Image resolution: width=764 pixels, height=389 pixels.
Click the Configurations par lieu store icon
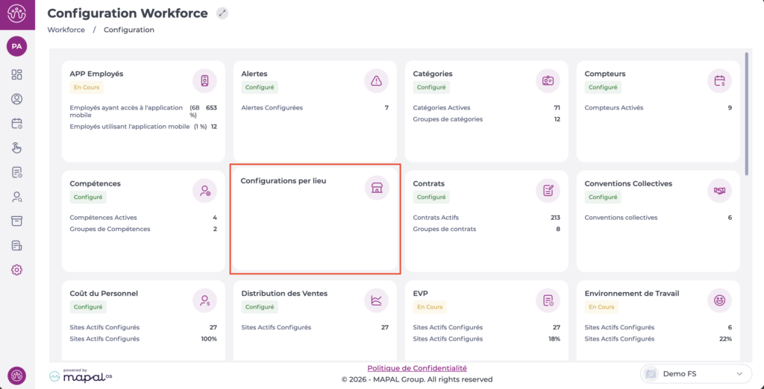376,189
